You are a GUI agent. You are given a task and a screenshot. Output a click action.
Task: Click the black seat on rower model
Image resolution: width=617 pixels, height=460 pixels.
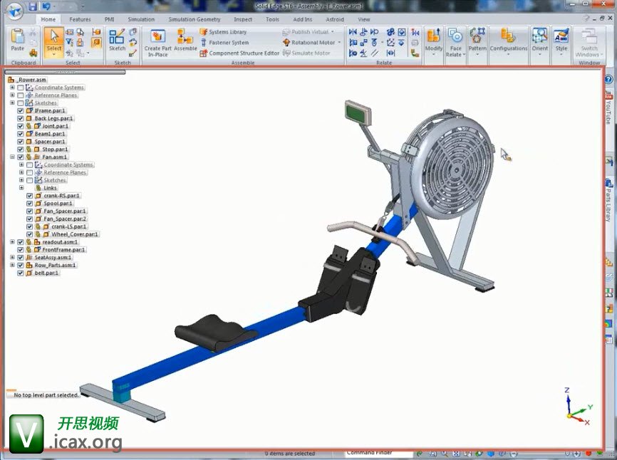215,333
